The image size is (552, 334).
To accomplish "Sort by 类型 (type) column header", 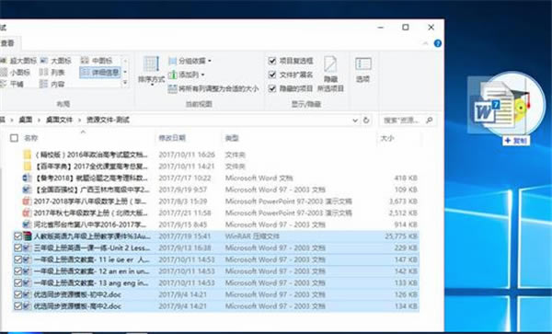I will [x=232, y=138].
